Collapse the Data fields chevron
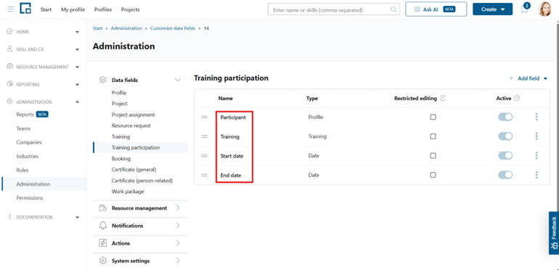The image size is (559, 270). (x=178, y=80)
